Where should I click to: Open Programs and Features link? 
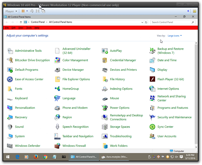pyautogui.click(x=173, y=108)
